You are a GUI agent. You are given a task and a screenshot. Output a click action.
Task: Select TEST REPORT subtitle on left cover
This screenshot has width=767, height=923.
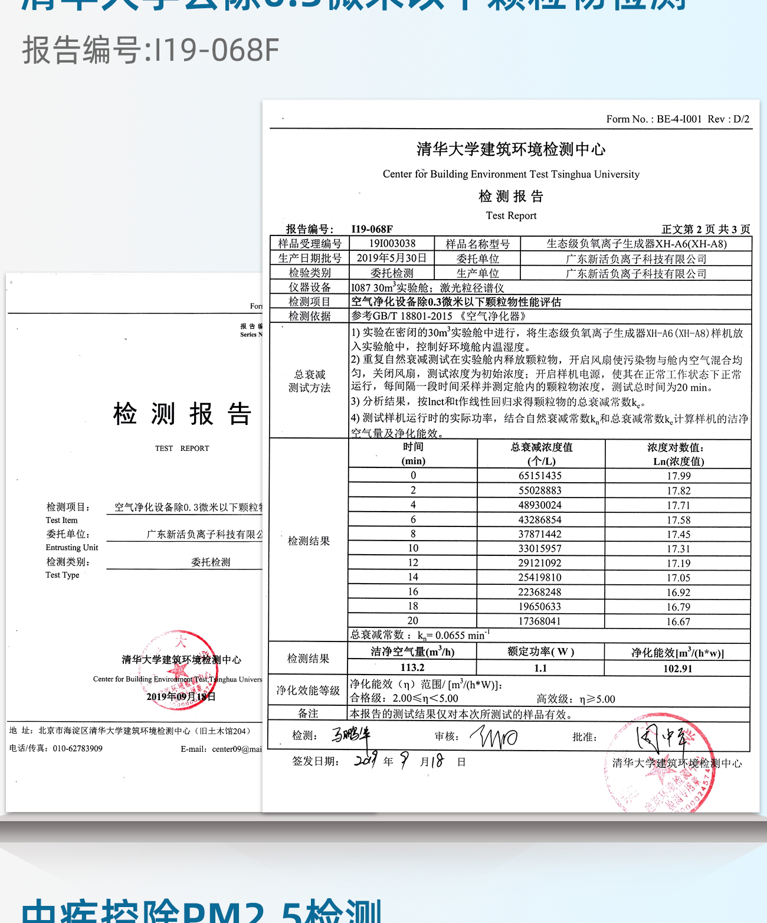click(x=182, y=449)
